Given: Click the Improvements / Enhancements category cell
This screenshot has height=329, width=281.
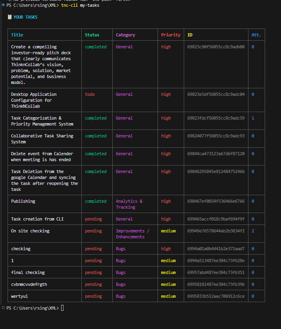Looking at the screenshot, I should [133, 234].
